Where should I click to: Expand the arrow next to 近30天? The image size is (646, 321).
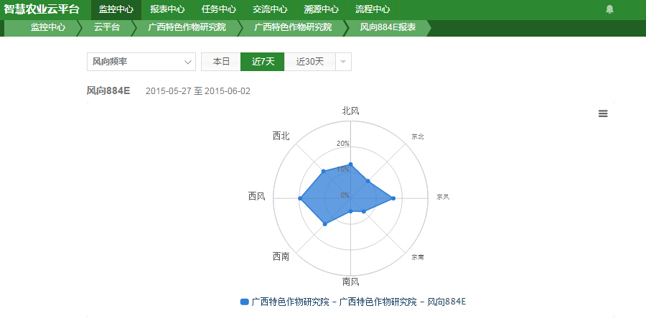343,62
